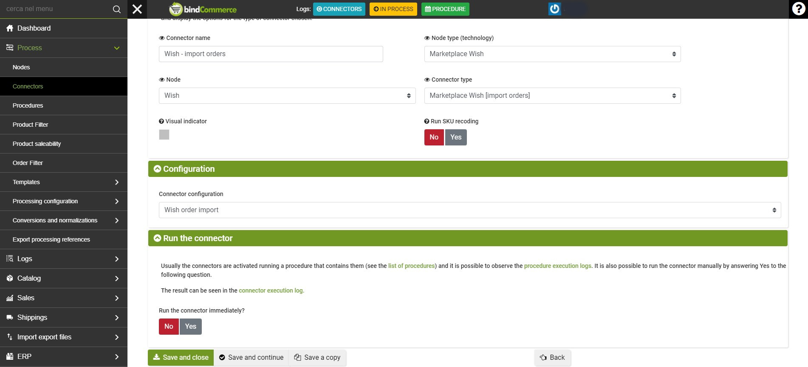Viewport: 808px width, 367px height.
Task: Click the IN PROCESS logs button
Action: [393, 9]
